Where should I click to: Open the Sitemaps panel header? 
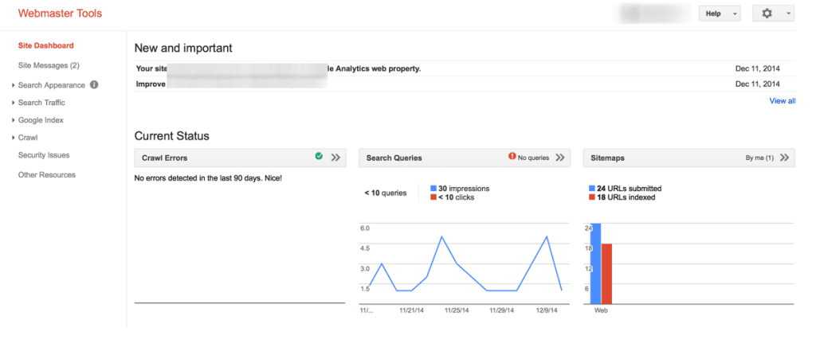tap(689, 158)
